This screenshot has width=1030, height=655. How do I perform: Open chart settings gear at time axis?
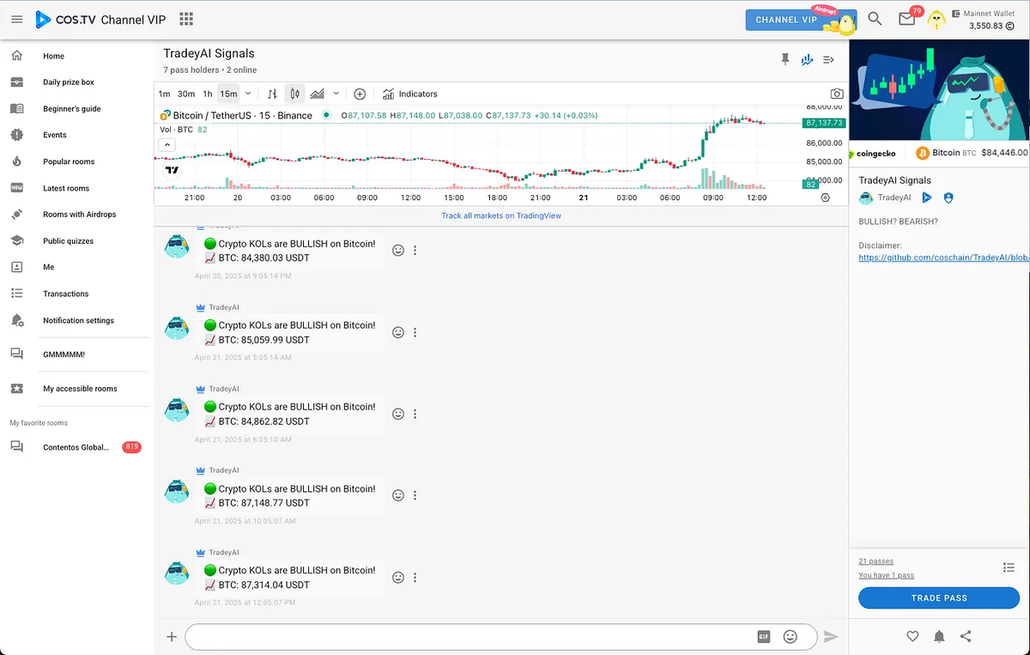coord(825,197)
